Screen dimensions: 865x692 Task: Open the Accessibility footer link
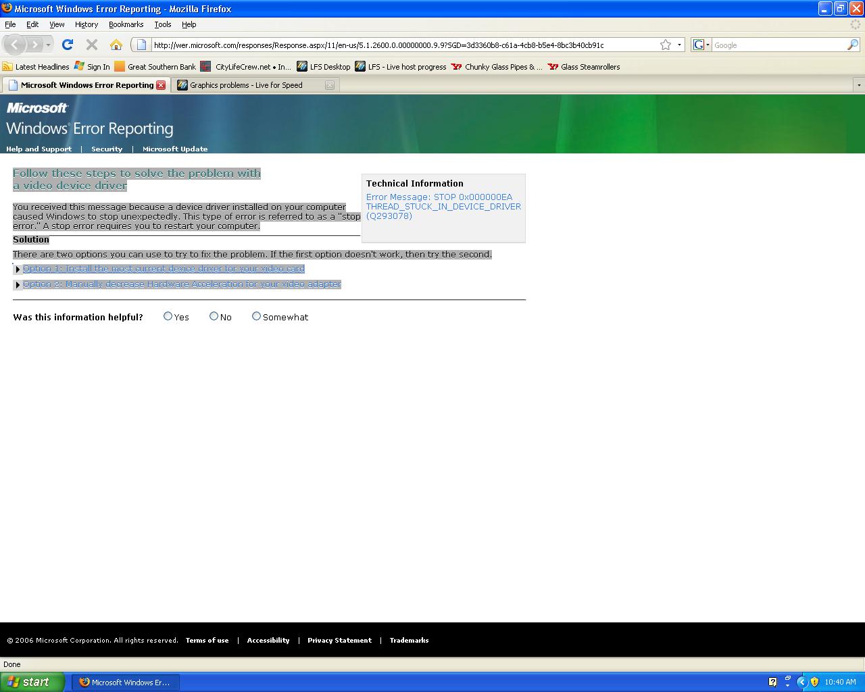268,641
